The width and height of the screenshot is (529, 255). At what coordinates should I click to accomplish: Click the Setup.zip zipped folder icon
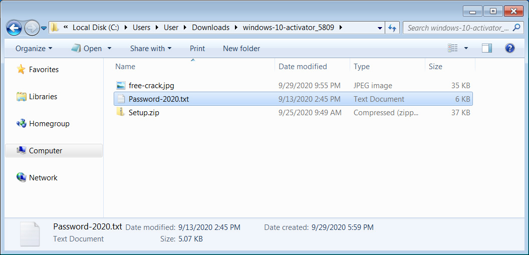coord(121,112)
